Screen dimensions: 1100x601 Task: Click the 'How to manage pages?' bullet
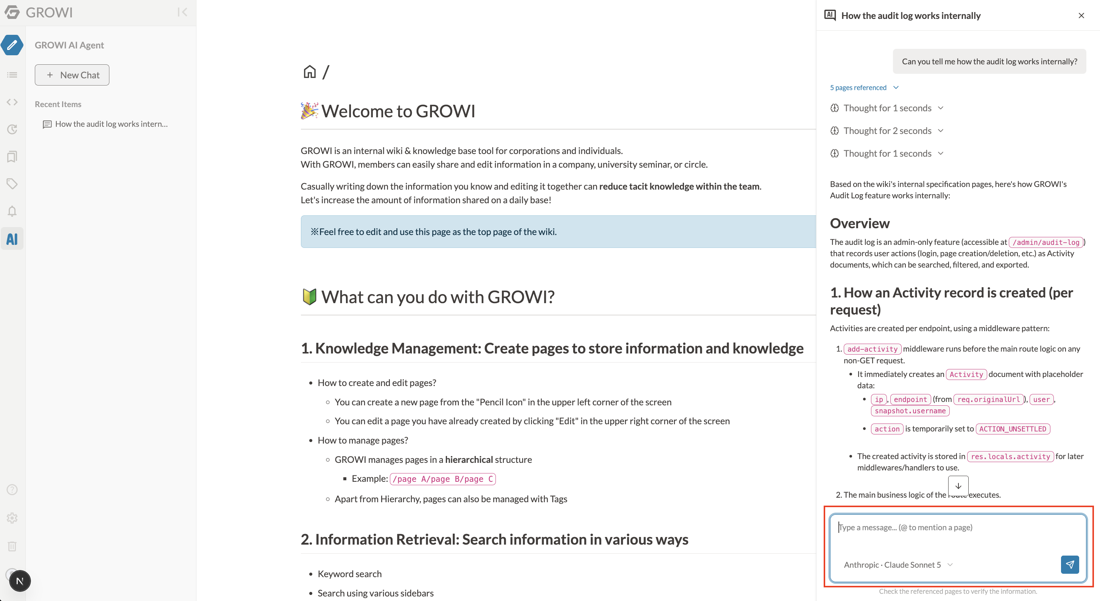pos(363,440)
